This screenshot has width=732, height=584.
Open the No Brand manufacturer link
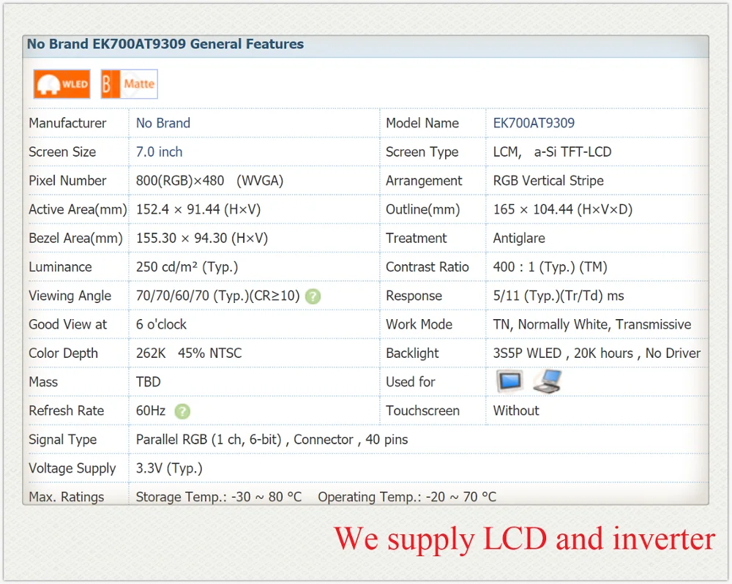tap(163, 123)
